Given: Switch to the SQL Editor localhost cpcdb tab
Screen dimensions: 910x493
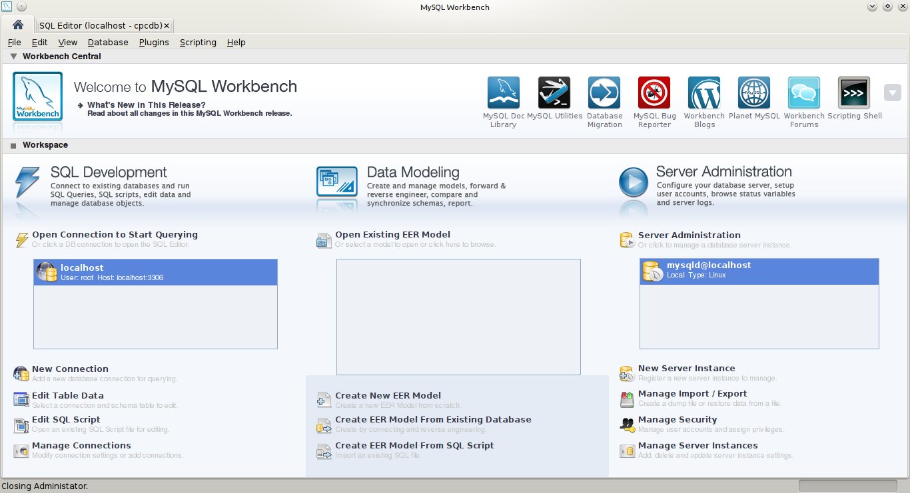Looking at the screenshot, I should 99,25.
